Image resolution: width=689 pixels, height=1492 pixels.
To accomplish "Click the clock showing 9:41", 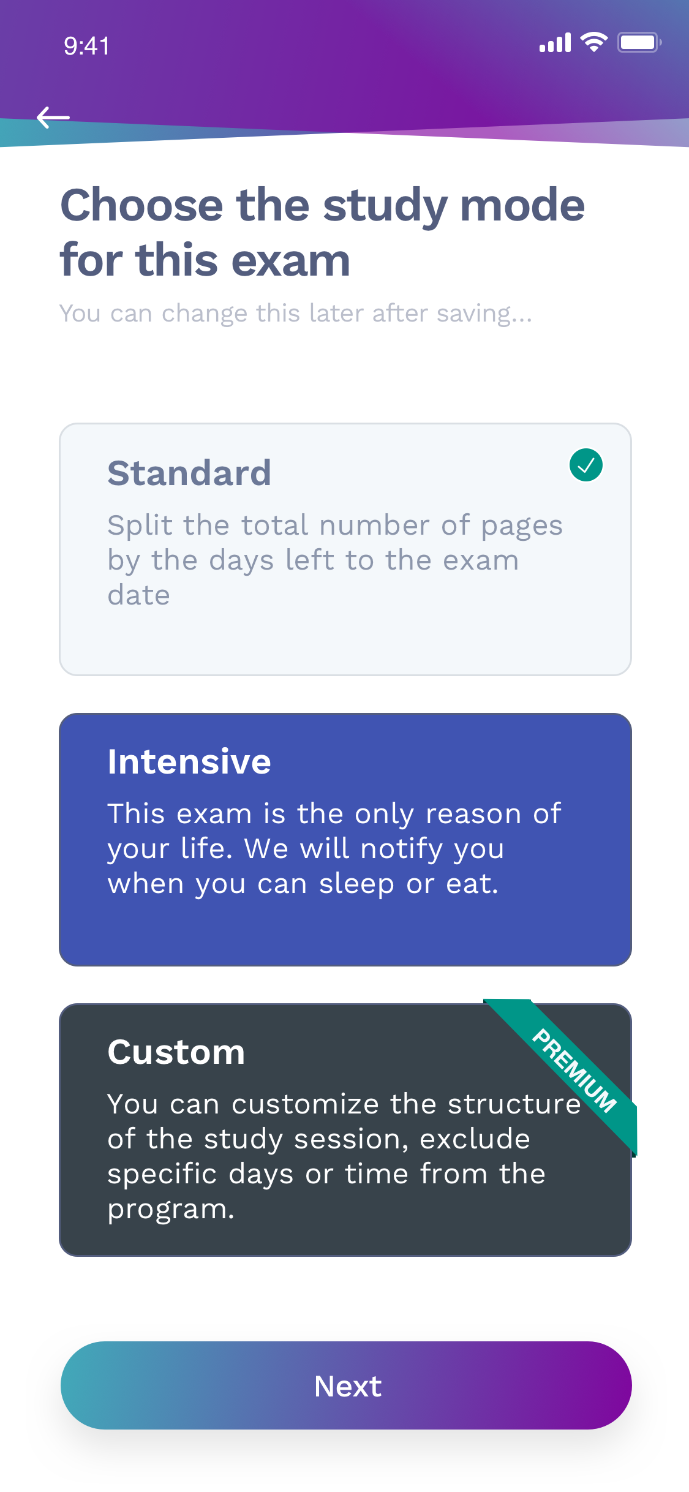I will pyautogui.click(x=86, y=45).
